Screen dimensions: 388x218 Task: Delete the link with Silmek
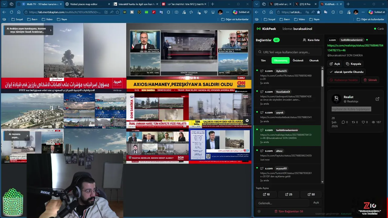[x=370, y=80]
